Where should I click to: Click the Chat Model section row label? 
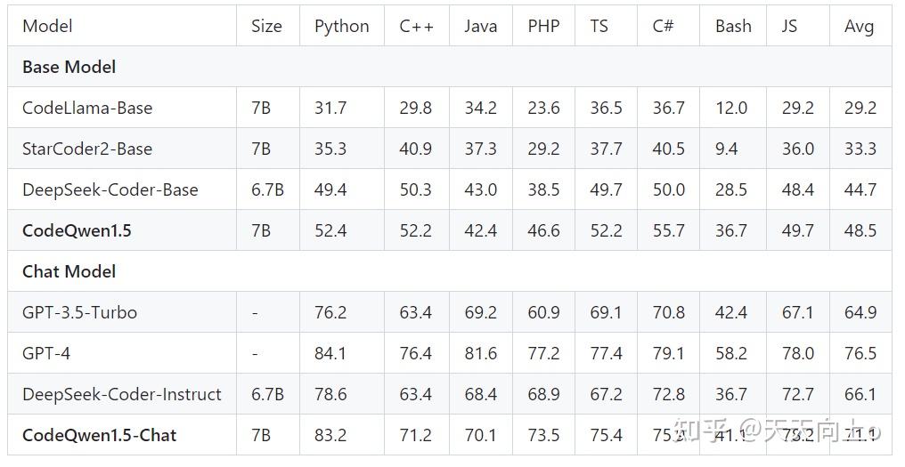click(x=69, y=271)
